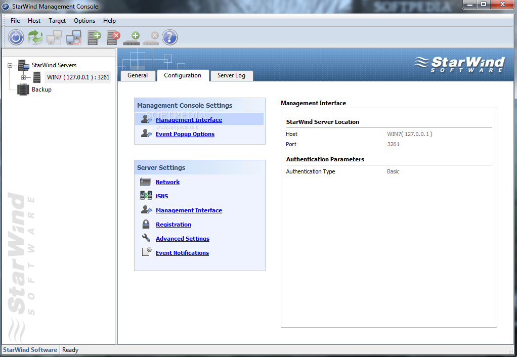
Task: Minimize the StarWind Management Console window
Action: (470, 5)
